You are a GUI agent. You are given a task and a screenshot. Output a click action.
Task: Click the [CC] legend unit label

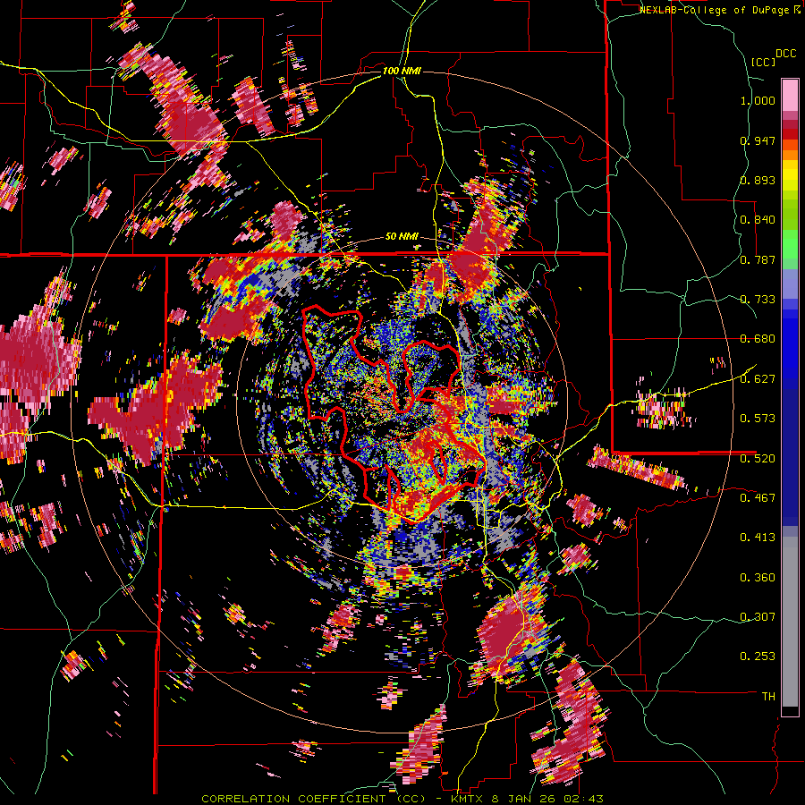click(x=764, y=62)
